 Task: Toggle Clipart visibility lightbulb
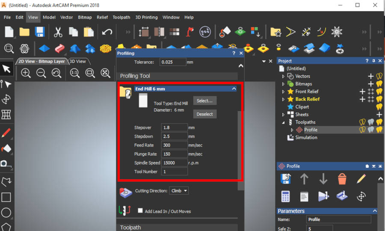[379, 107]
